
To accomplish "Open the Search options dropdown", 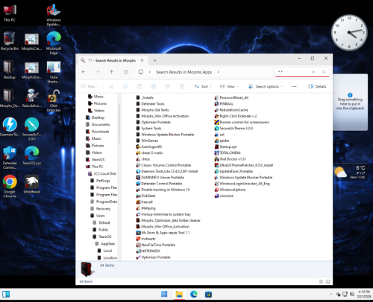I will coord(266,86).
